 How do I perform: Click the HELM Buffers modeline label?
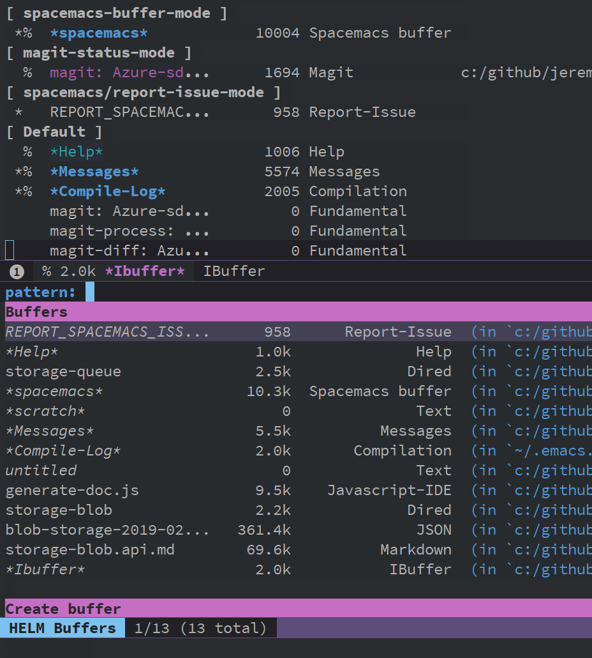[x=62, y=627]
